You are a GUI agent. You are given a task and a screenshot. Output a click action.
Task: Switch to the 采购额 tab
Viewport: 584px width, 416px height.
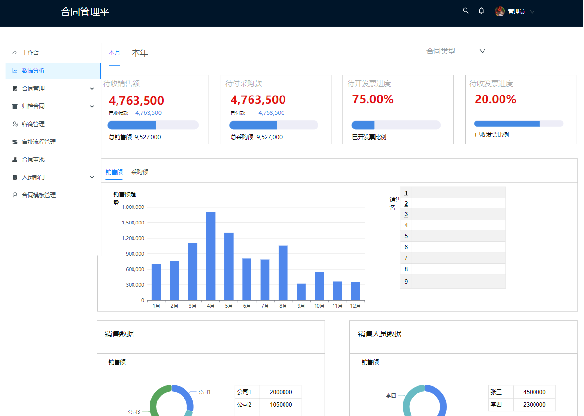[x=140, y=172]
